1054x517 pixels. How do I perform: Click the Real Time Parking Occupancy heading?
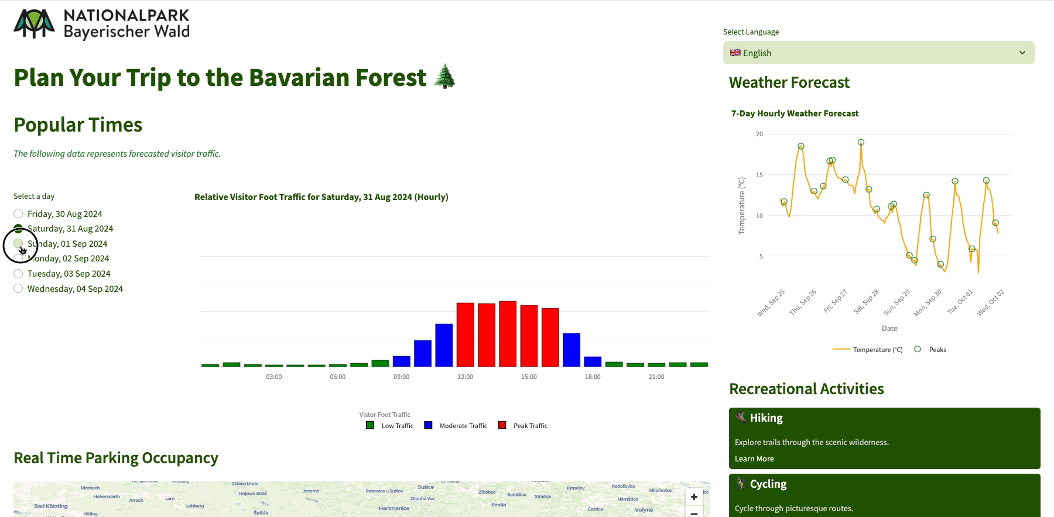[116, 458]
